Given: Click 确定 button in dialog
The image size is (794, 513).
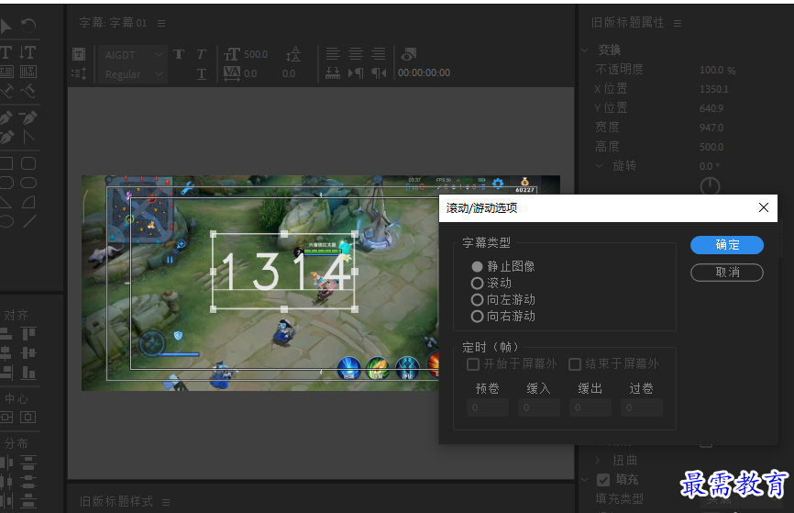Looking at the screenshot, I should click(727, 245).
